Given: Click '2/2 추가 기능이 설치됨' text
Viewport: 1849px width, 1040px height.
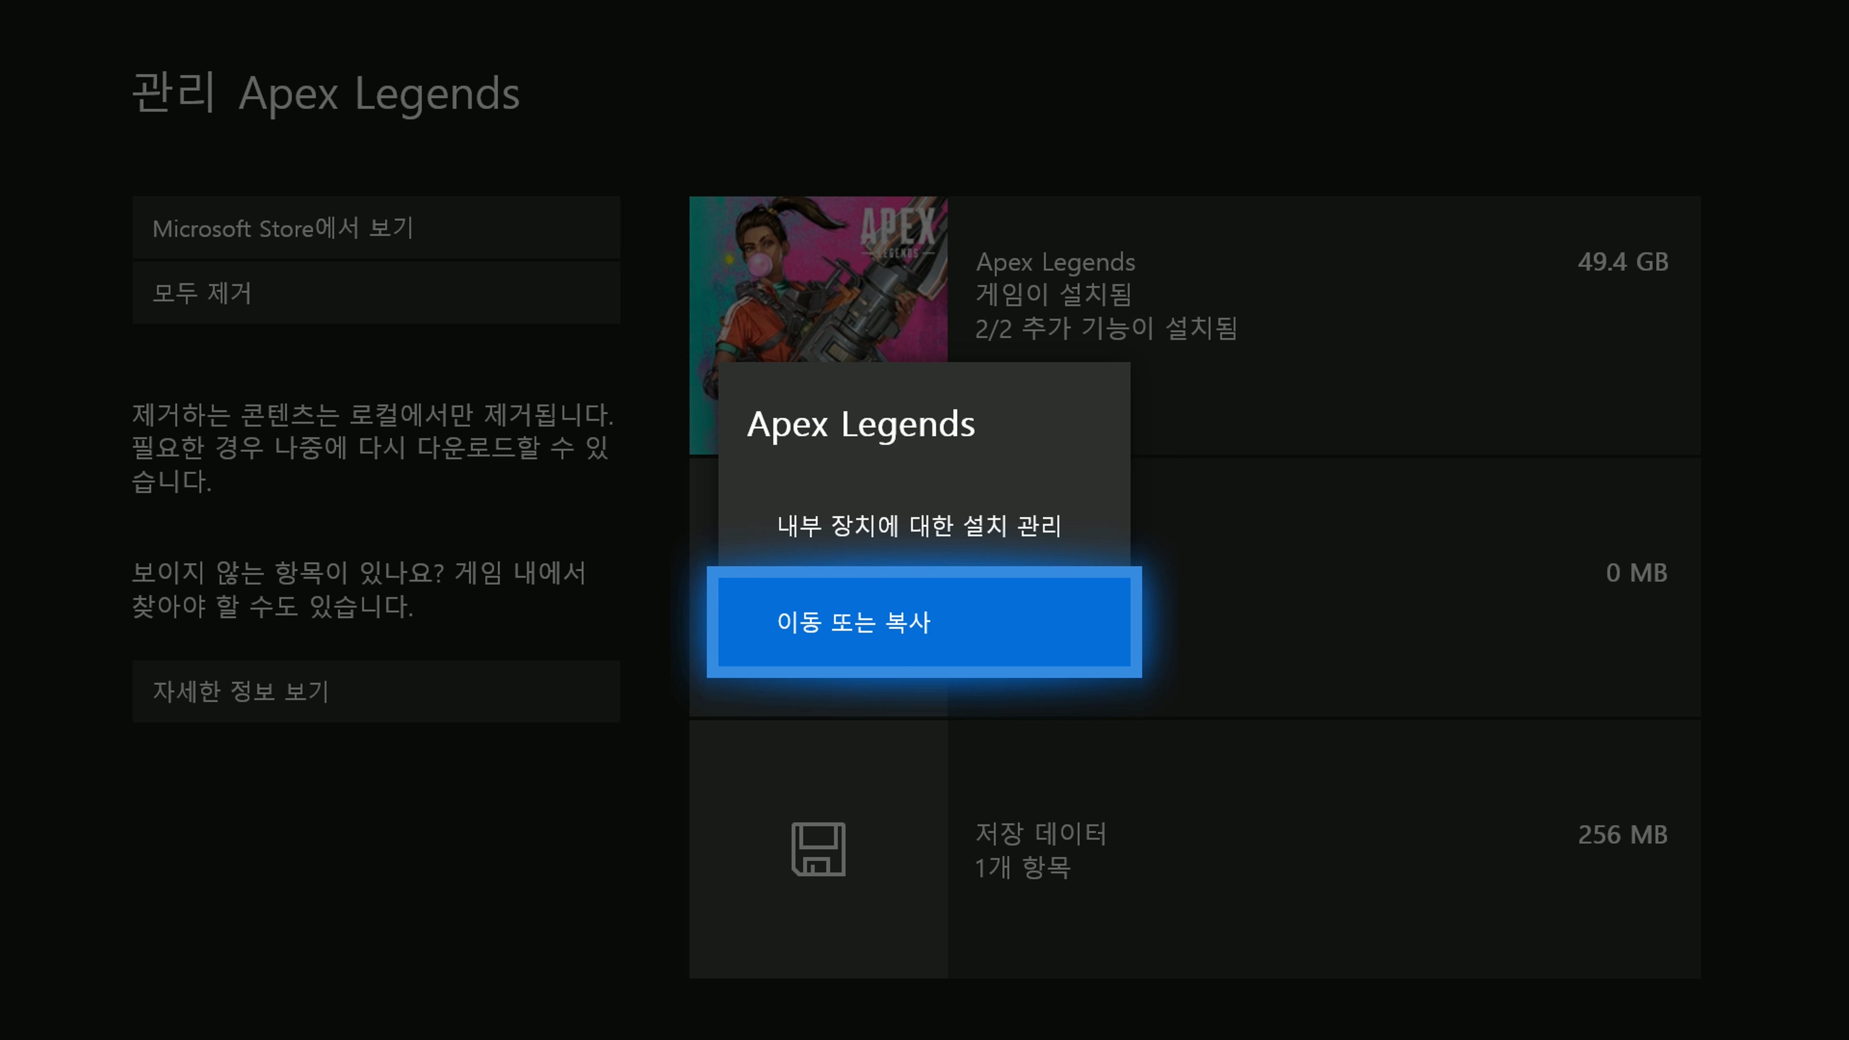Looking at the screenshot, I should (x=1106, y=329).
